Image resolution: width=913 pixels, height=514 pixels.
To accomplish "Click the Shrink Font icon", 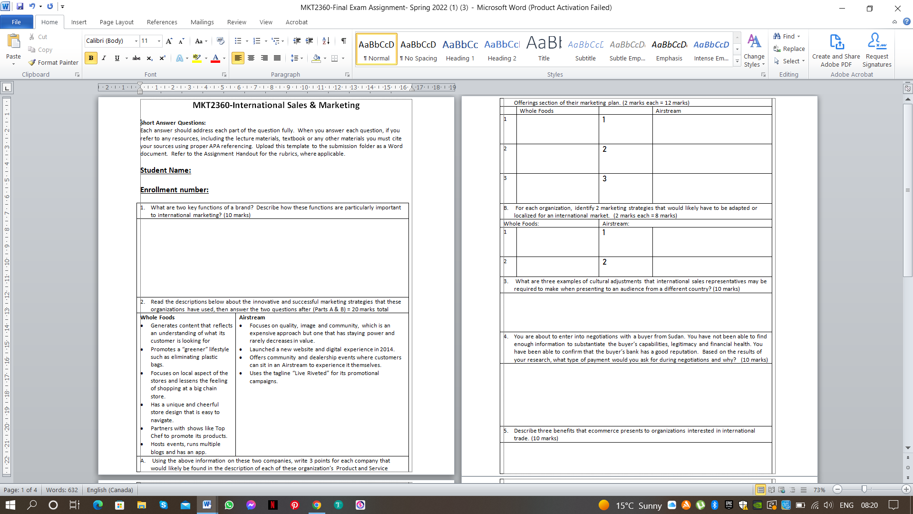I will point(181,41).
